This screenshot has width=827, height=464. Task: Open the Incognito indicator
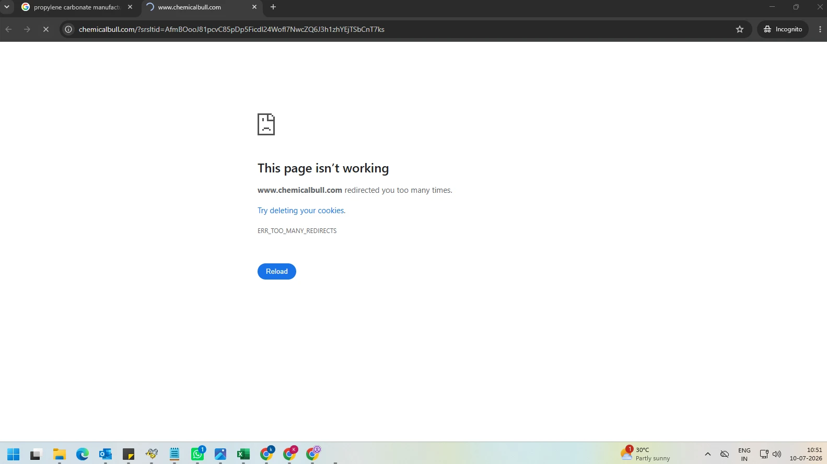point(783,29)
